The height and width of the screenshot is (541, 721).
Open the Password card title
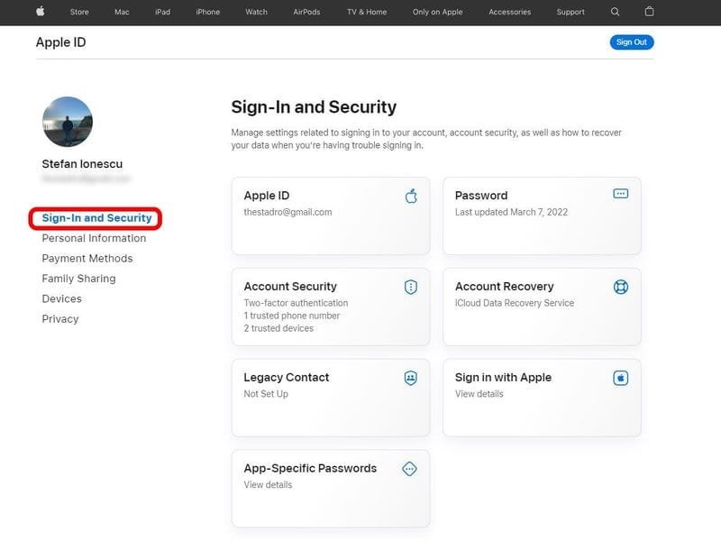481,196
